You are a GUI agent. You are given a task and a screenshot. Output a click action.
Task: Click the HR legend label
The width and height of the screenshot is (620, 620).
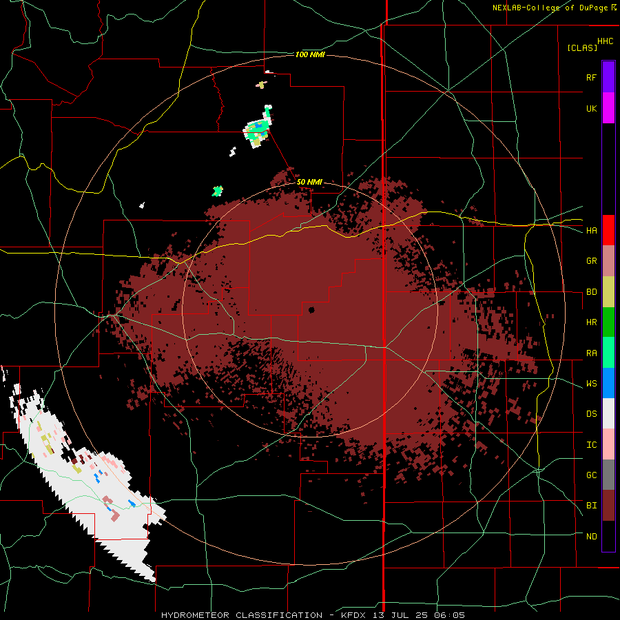pos(591,322)
